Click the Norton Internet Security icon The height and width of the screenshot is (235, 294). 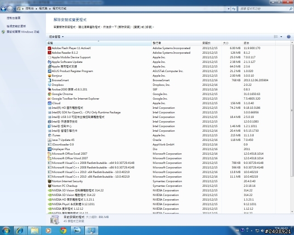(50, 181)
